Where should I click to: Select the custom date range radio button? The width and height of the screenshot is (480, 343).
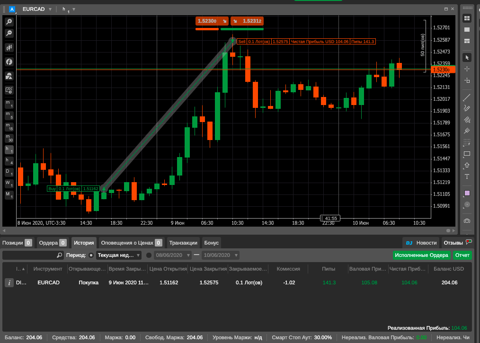point(149,255)
